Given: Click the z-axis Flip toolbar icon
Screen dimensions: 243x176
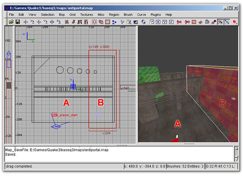Looking at the screenshot, I should pyautogui.click(x=52, y=22).
